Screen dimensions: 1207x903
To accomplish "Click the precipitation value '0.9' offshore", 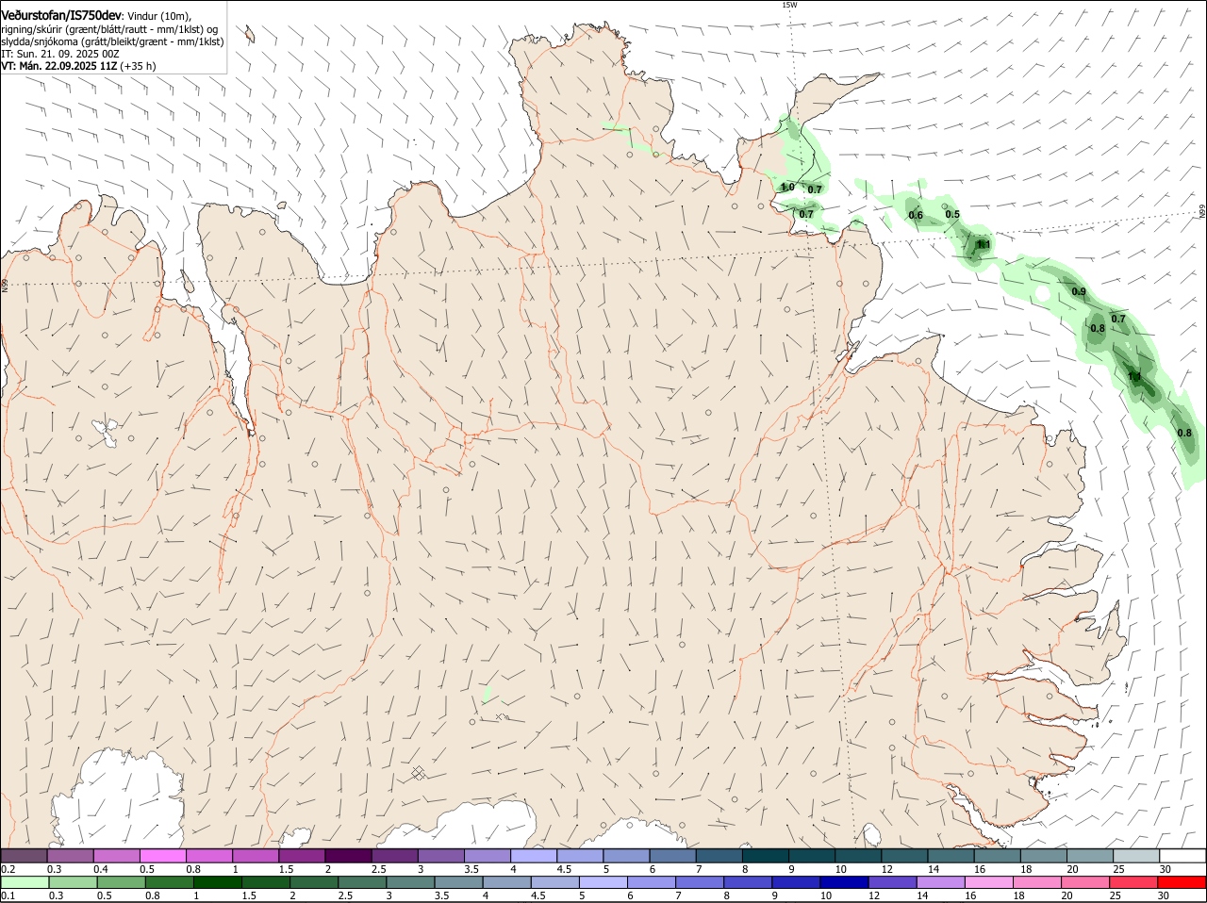I will pyautogui.click(x=1080, y=291).
